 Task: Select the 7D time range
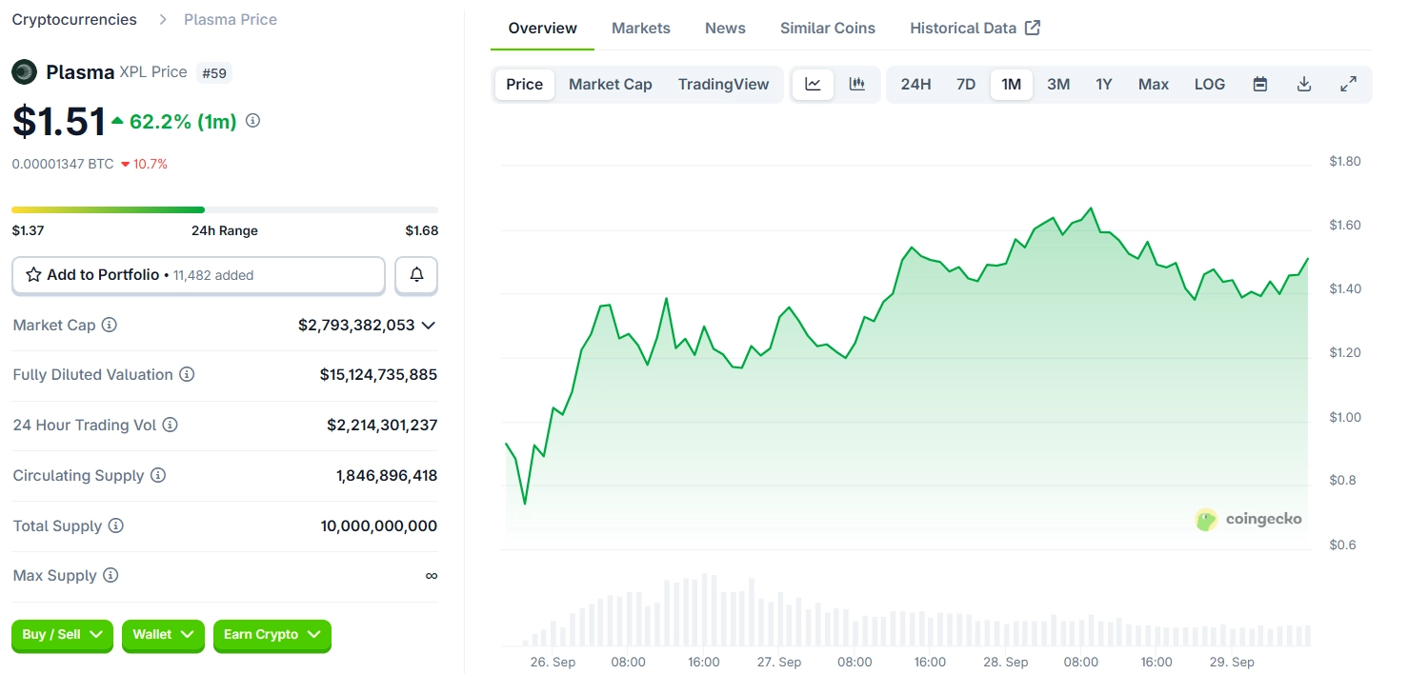tap(966, 84)
